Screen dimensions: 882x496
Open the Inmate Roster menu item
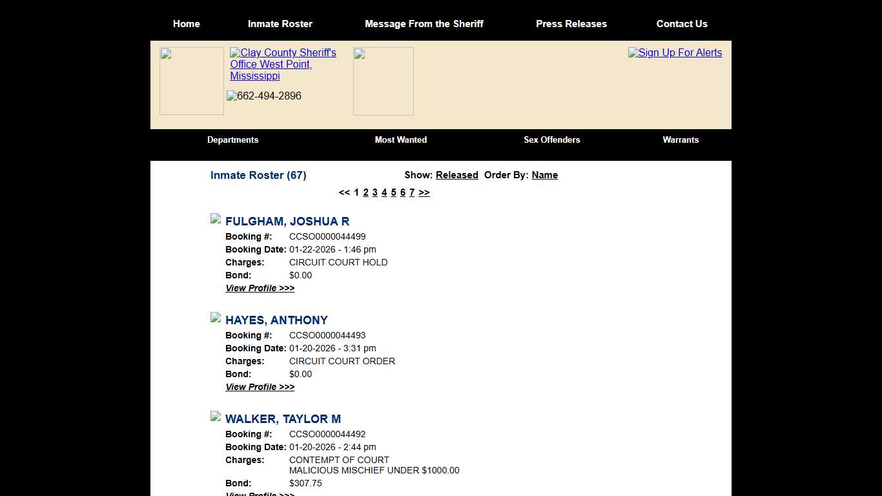point(280,24)
